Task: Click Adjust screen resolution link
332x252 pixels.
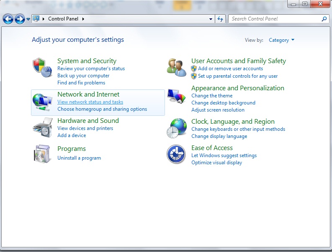Action: coord(218,110)
